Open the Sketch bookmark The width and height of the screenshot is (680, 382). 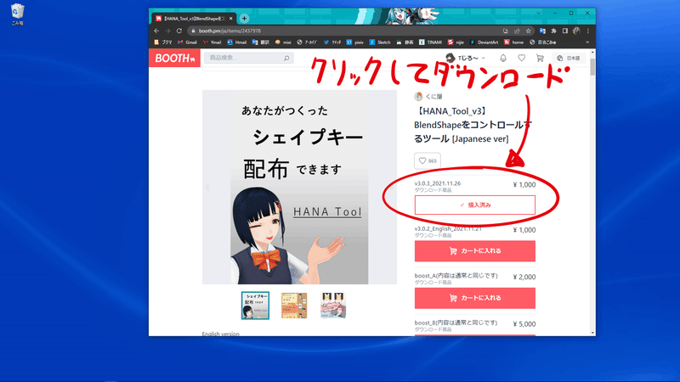(x=380, y=42)
